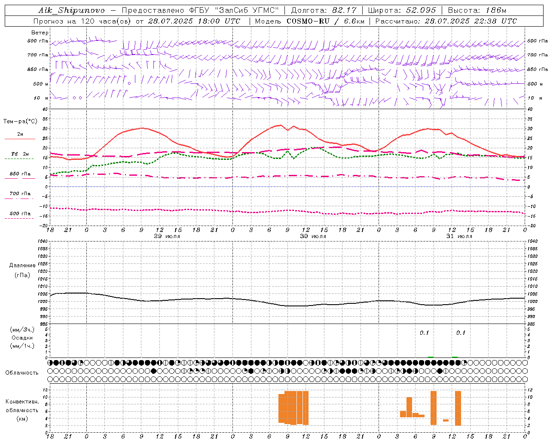Image resolution: width=550 pixels, height=440 pixels.
Task: Click the 'Td 2м' dew point legend entry
Action: click(20, 154)
